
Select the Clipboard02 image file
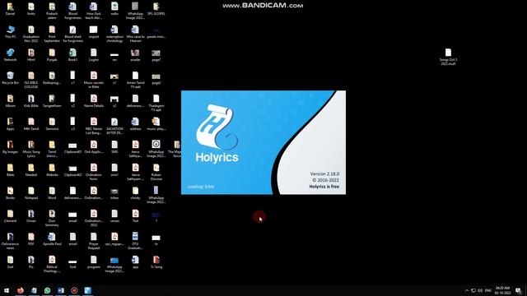tap(73, 170)
